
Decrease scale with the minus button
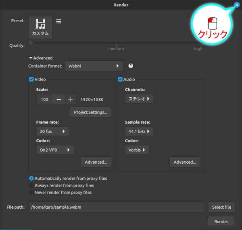[59, 99]
